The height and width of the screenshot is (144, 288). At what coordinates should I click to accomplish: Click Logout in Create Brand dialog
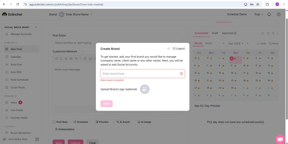click(179, 49)
